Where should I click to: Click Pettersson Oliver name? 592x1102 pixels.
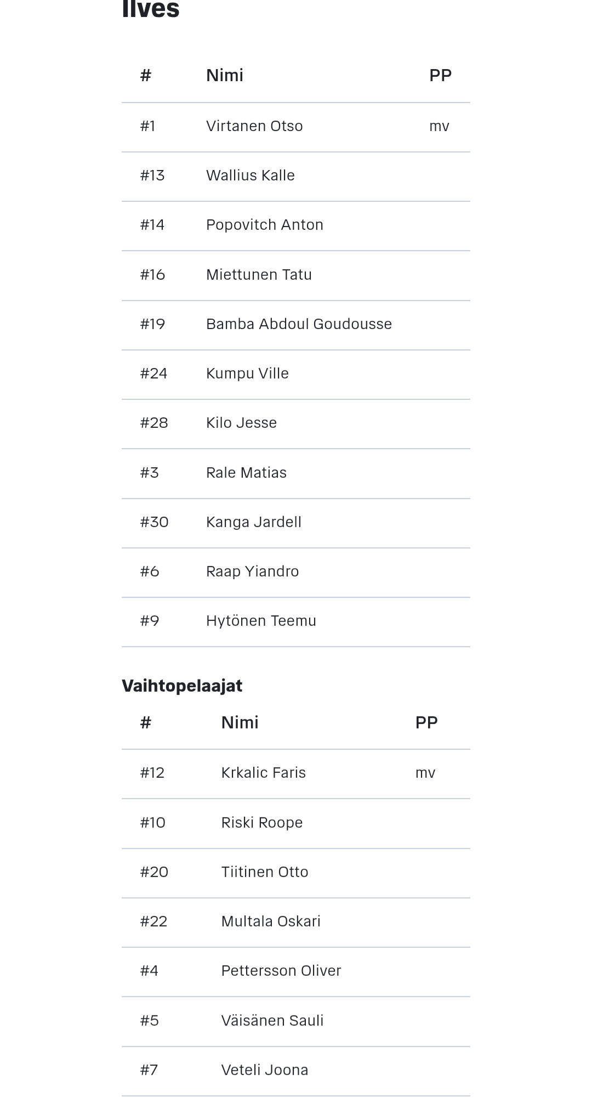tap(281, 970)
